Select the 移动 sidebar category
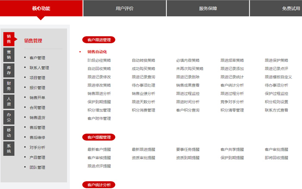The height and width of the screenshot is (189, 302). pos(9,133)
